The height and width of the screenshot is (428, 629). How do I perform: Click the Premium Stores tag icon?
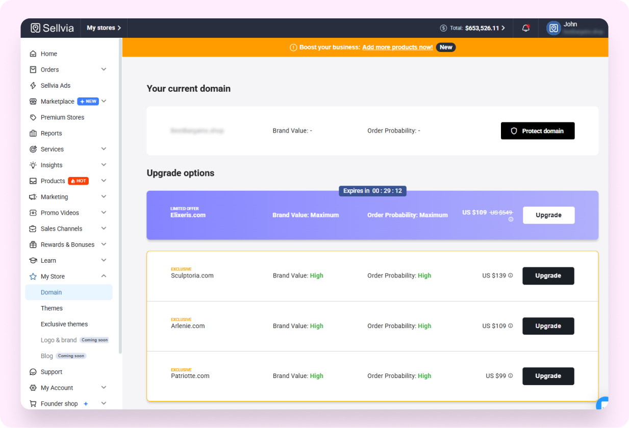pyautogui.click(x=33, y=117)
